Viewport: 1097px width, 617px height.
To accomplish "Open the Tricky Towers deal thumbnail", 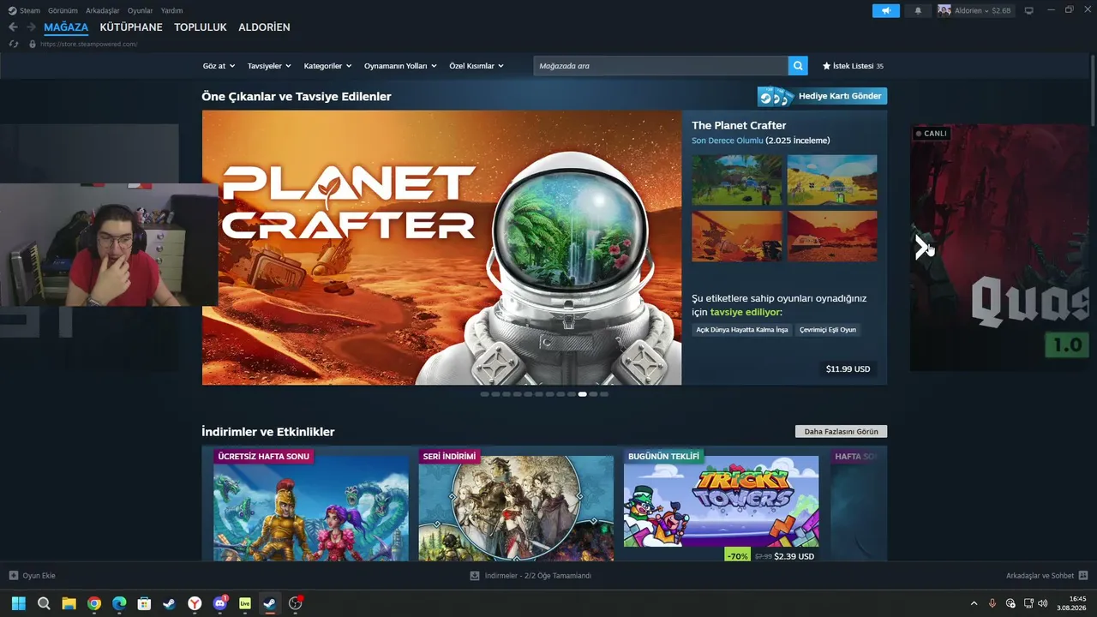I will pyautogui.click(x=721, y=501).
